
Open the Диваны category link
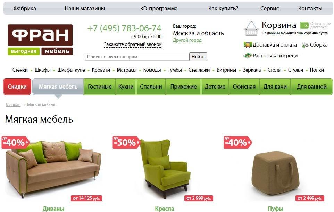pos(53,209)
